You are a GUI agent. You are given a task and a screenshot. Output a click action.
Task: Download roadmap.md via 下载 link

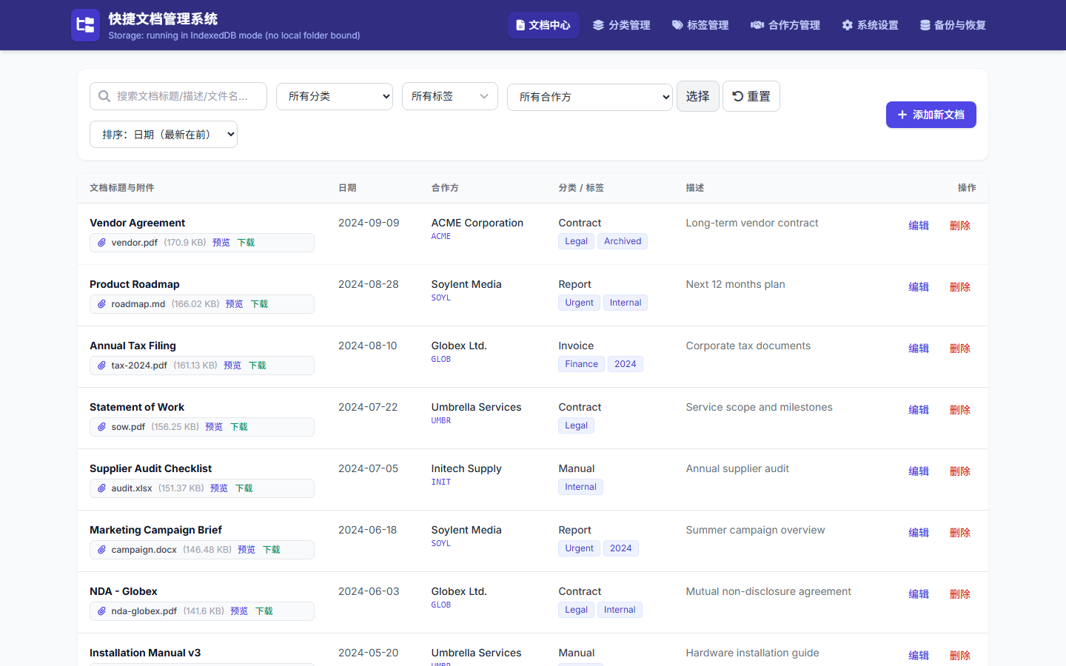(x=259, y=304)
